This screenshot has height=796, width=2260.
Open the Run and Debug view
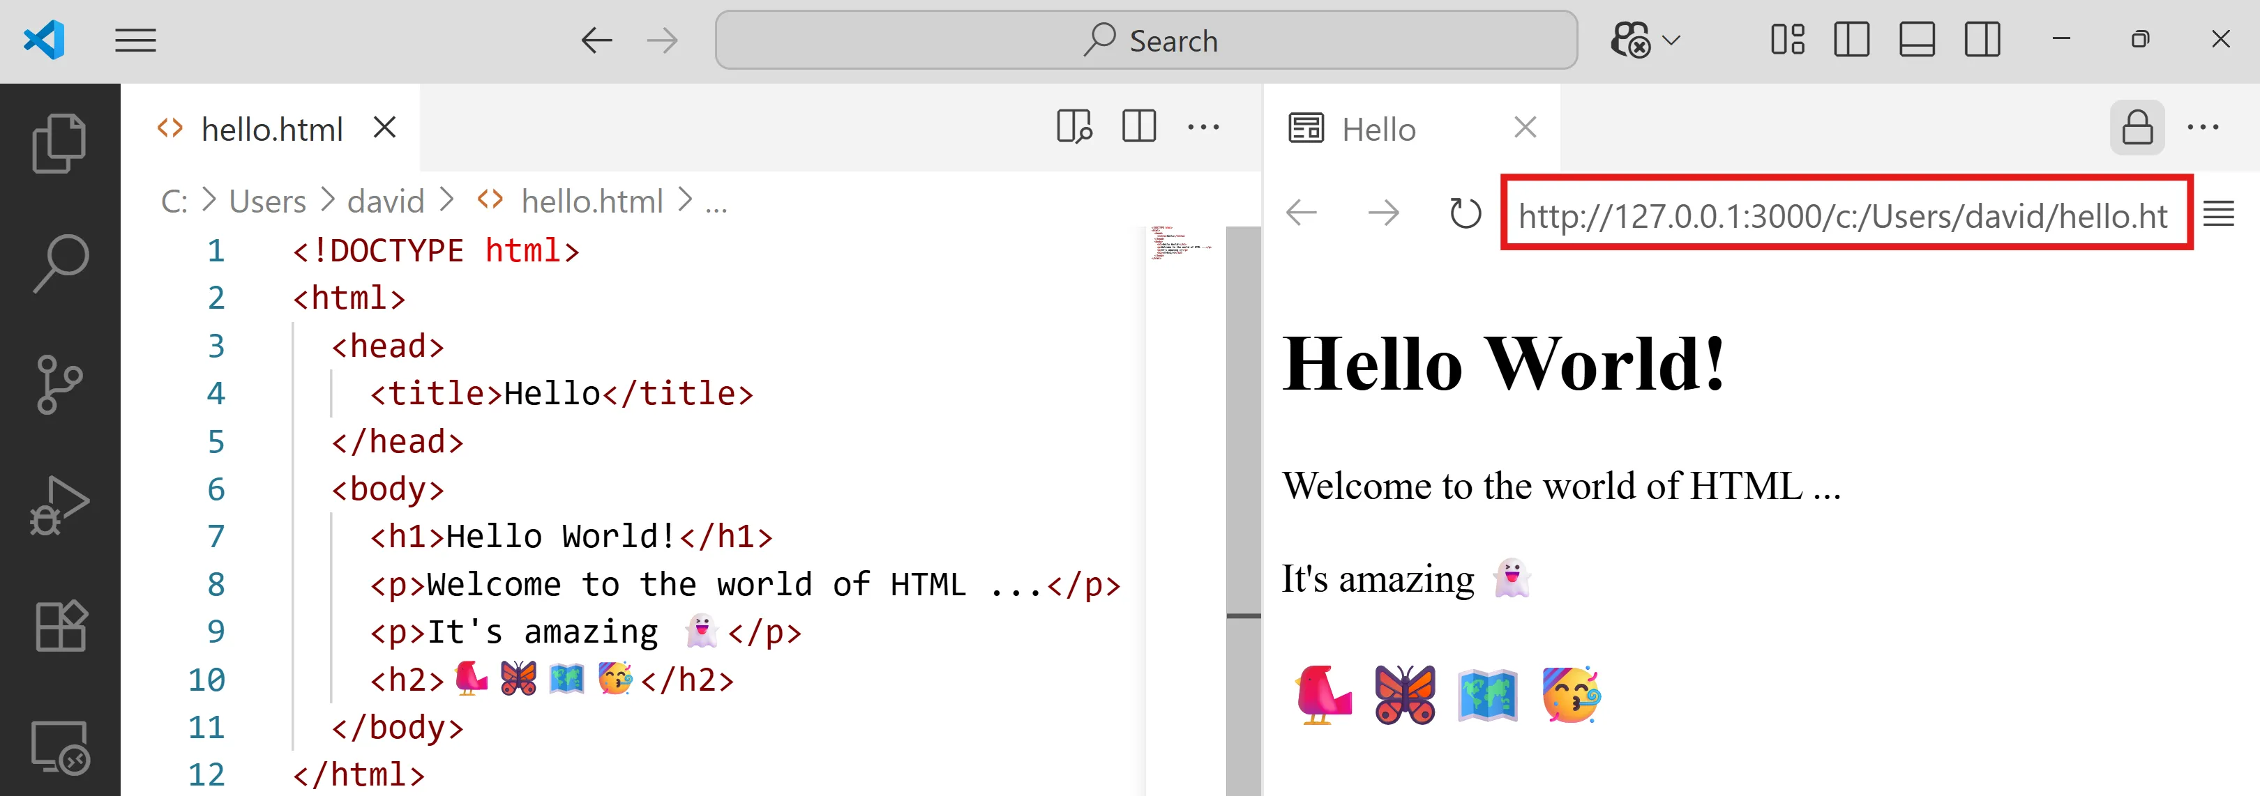click(59, 506)
